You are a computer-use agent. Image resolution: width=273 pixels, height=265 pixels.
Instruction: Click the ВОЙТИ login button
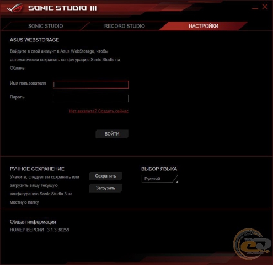coord(112,134)
